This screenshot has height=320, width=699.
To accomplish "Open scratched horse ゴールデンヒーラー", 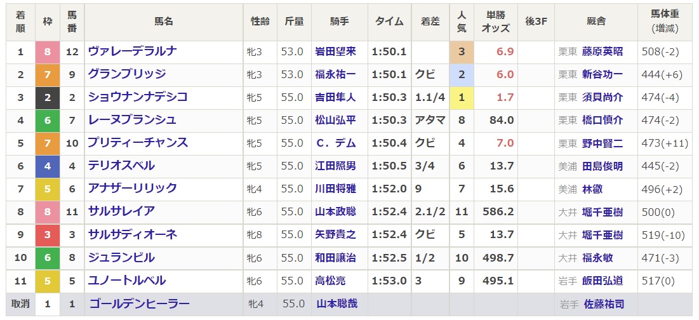I will (x=140, y=304).
